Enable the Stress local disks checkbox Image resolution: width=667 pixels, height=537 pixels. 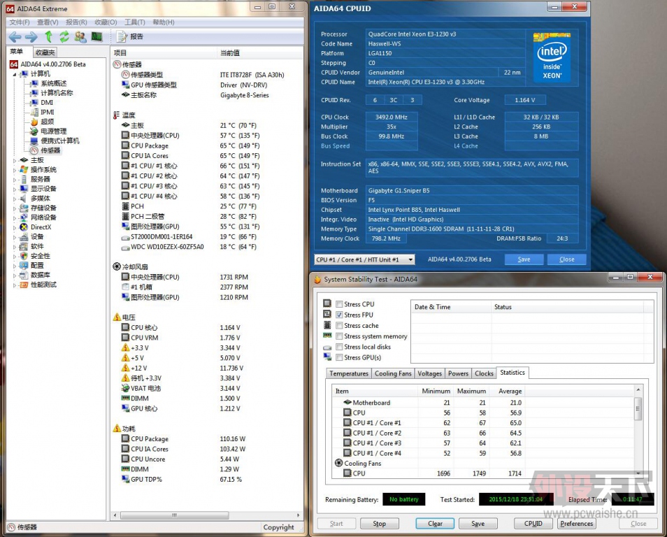point(339,347)
